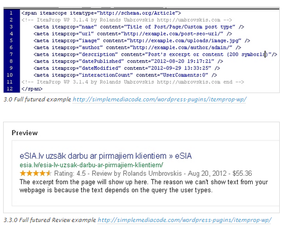Screen dimensions: 286x234
Task: Select code line number 6
Action: (11, 47)
